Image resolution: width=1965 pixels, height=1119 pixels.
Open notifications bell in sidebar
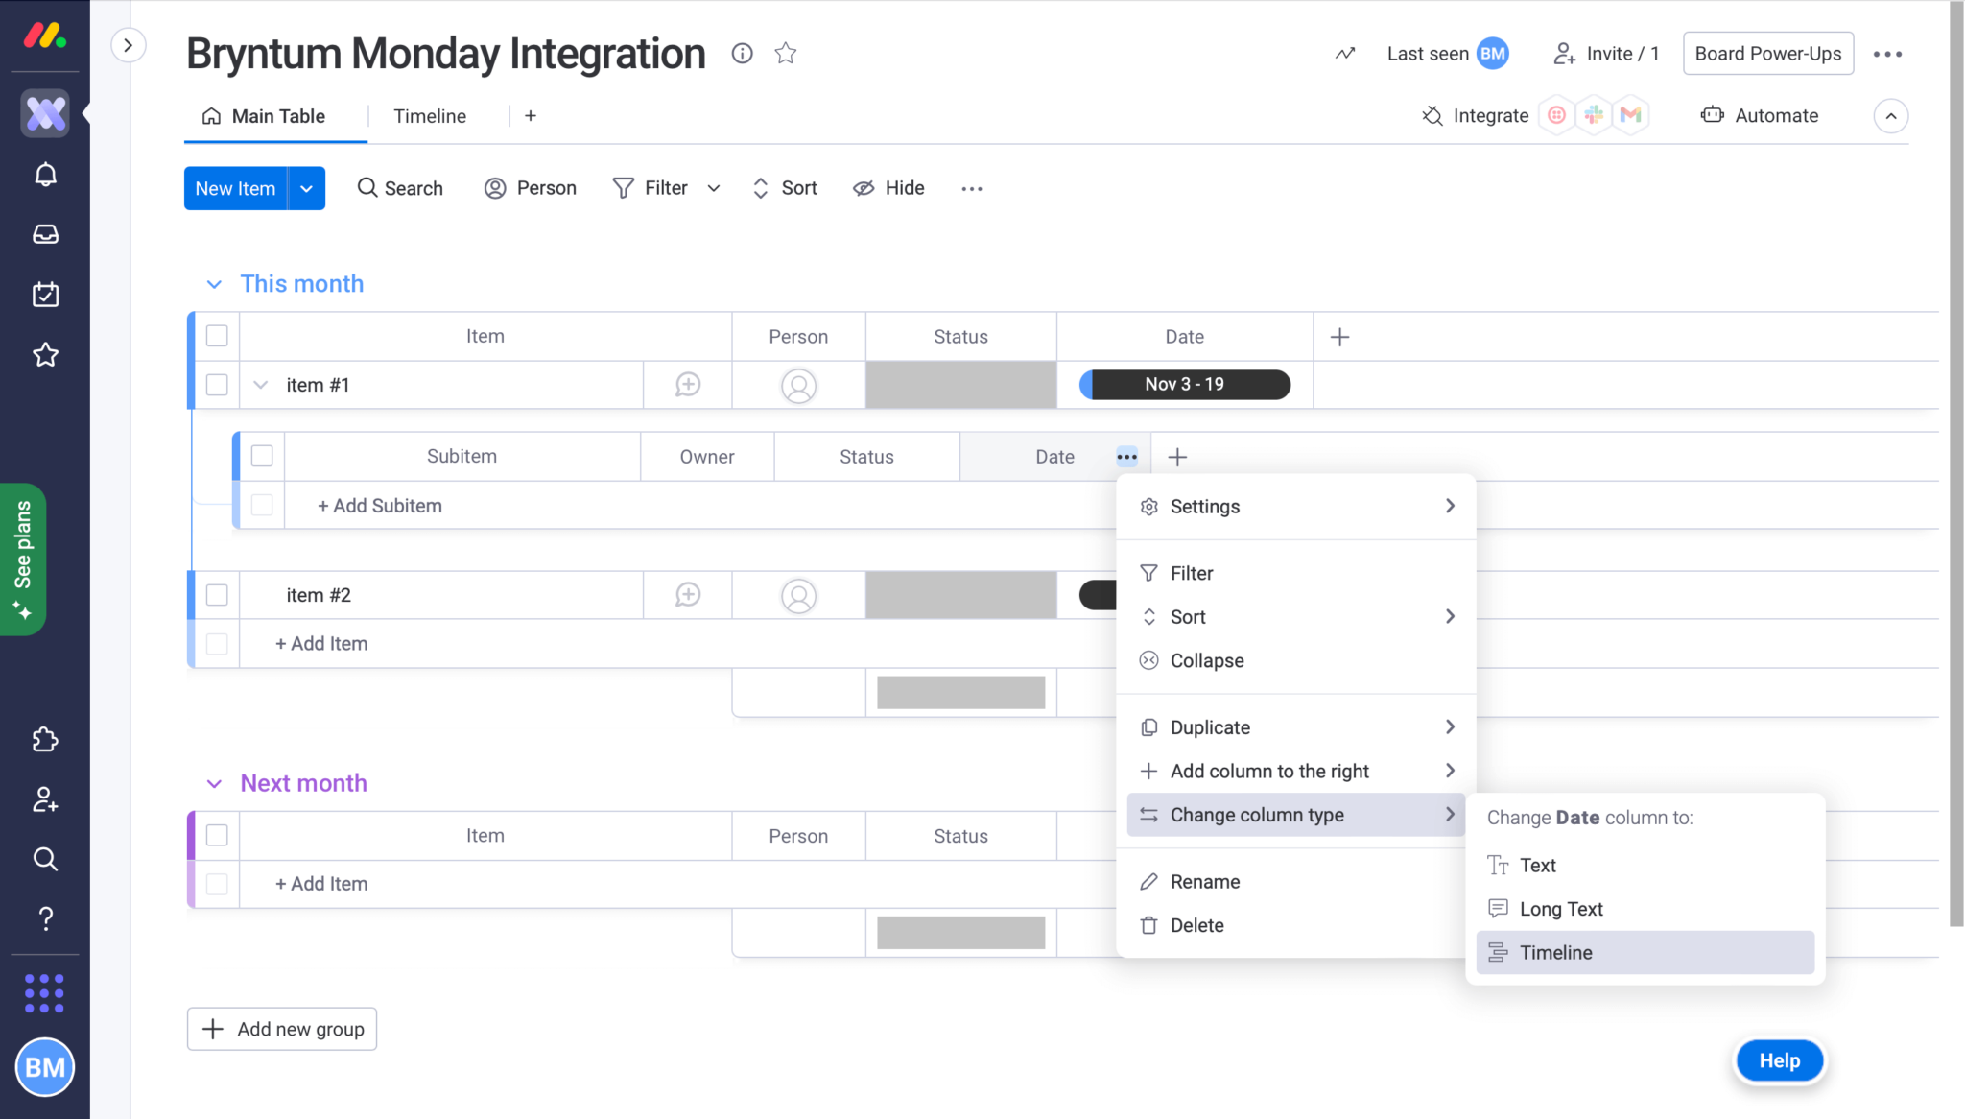[45, 175]
